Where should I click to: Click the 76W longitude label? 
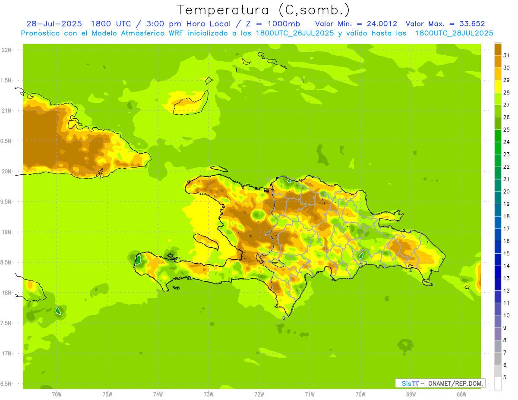point(57,394)
